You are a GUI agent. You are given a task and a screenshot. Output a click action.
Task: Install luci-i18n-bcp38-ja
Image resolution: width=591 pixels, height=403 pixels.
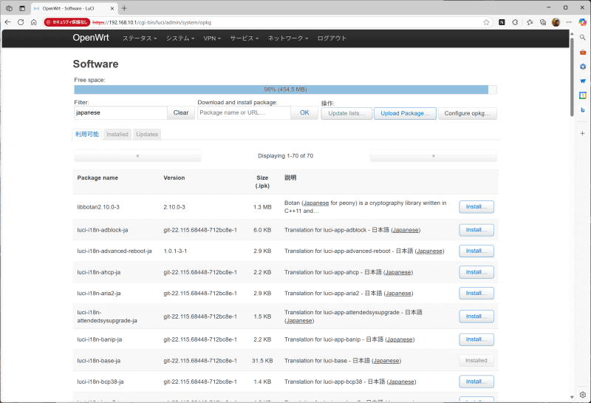pos(476,382)
